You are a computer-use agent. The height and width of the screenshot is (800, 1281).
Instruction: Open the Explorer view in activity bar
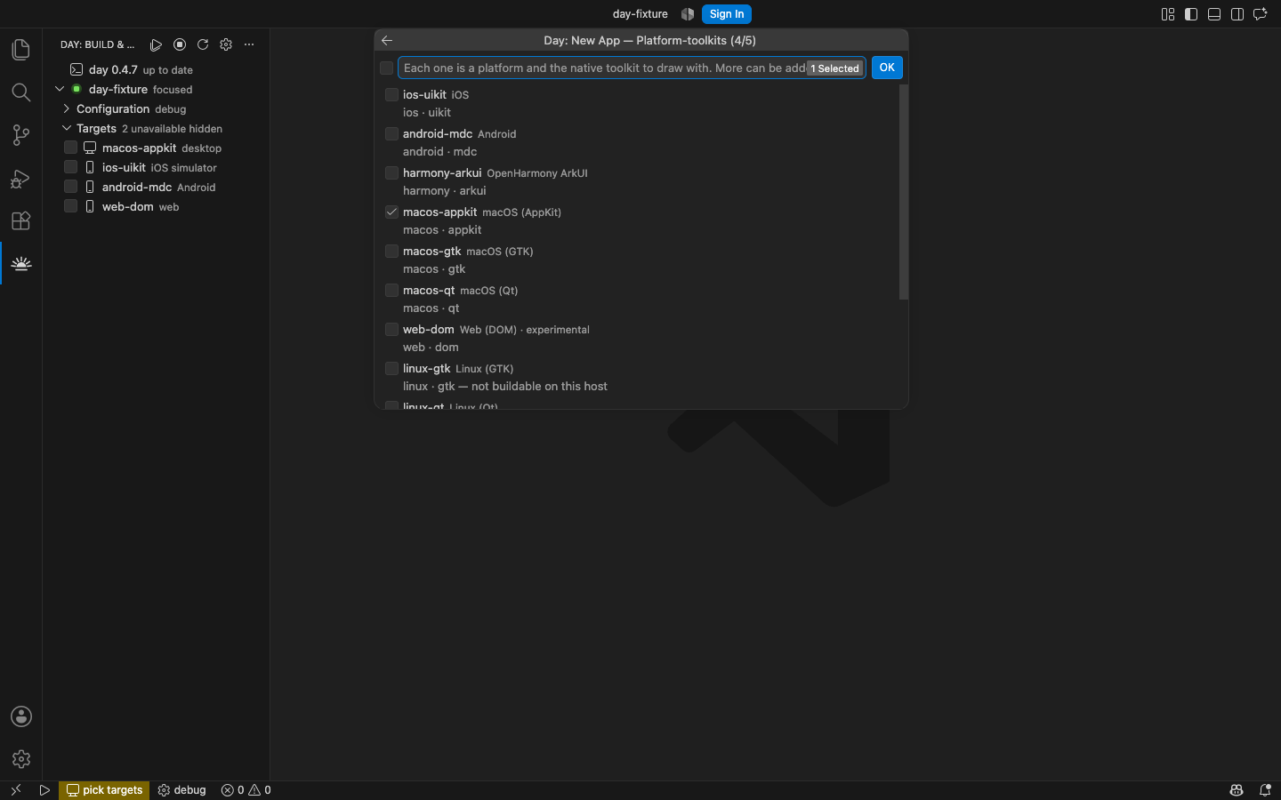pos(20,50)
